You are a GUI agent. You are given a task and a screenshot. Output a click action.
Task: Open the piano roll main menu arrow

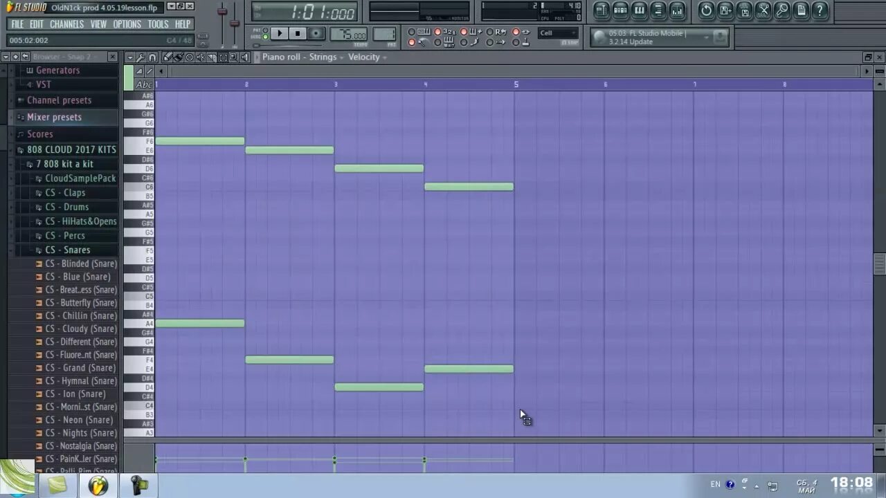[130, 57]
